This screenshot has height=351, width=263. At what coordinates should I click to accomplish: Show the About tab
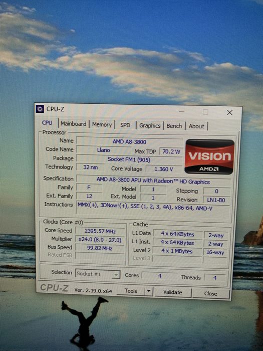click(196, 126)
